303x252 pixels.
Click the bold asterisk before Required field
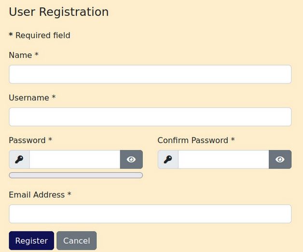pyautogui.click(x=11, y=36)
